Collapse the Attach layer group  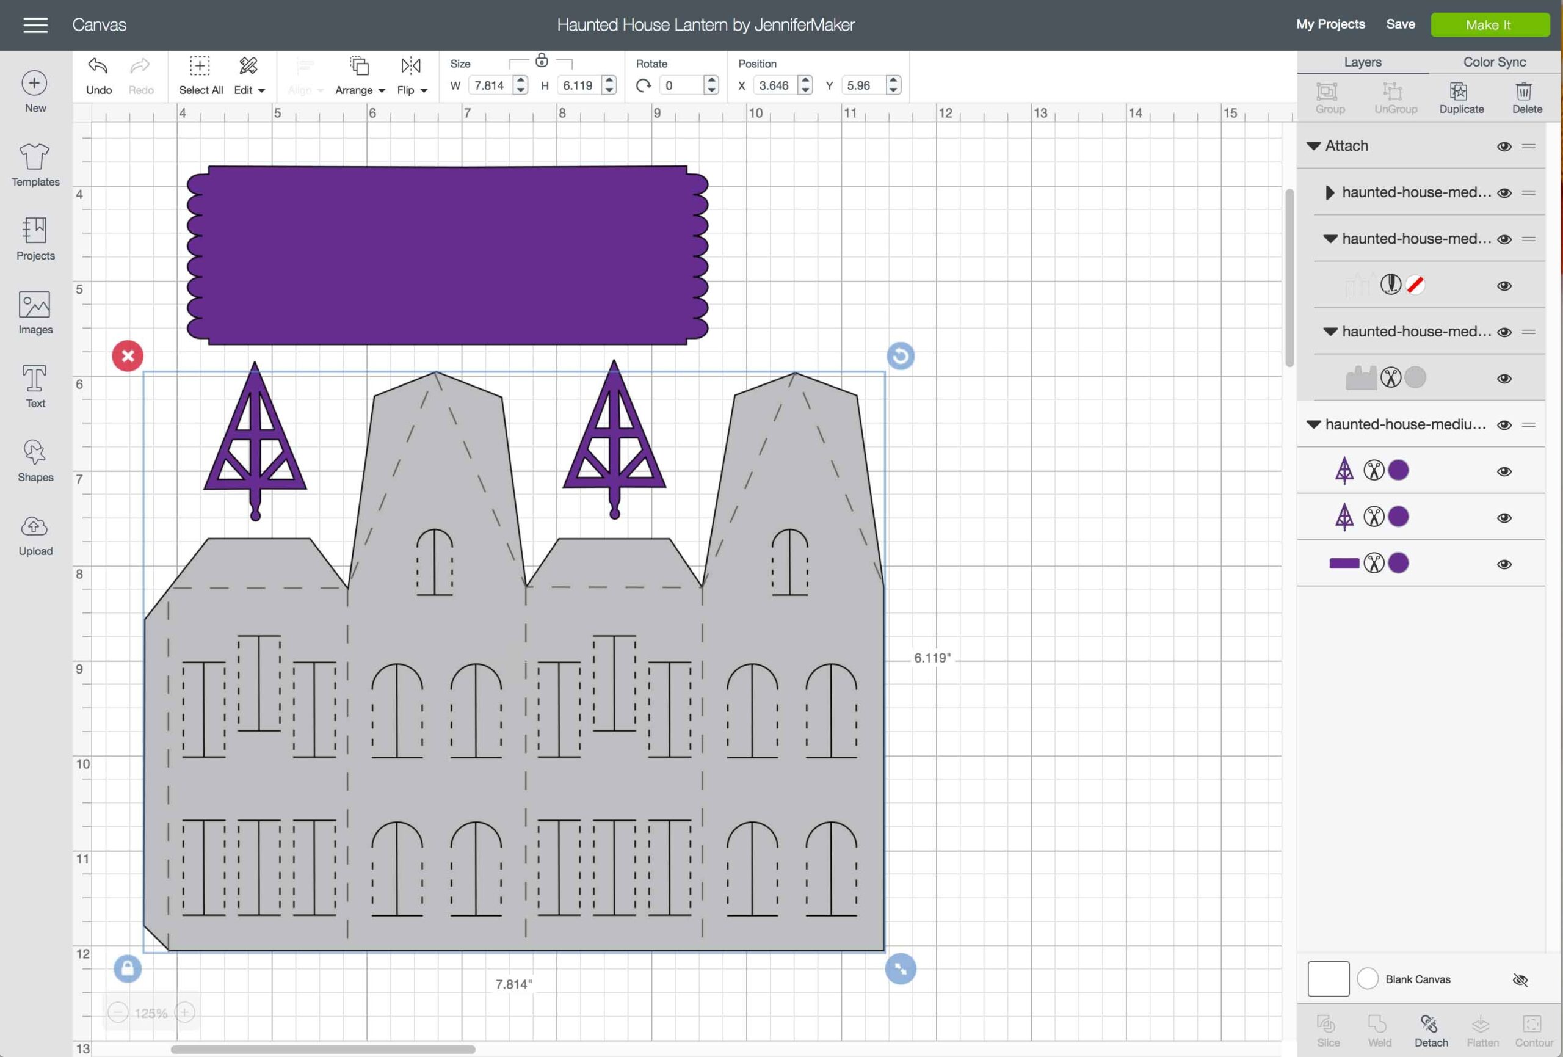click(1313, 146)
